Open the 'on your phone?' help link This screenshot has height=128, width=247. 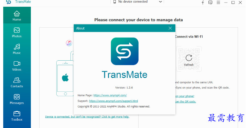tap(185, 96)
